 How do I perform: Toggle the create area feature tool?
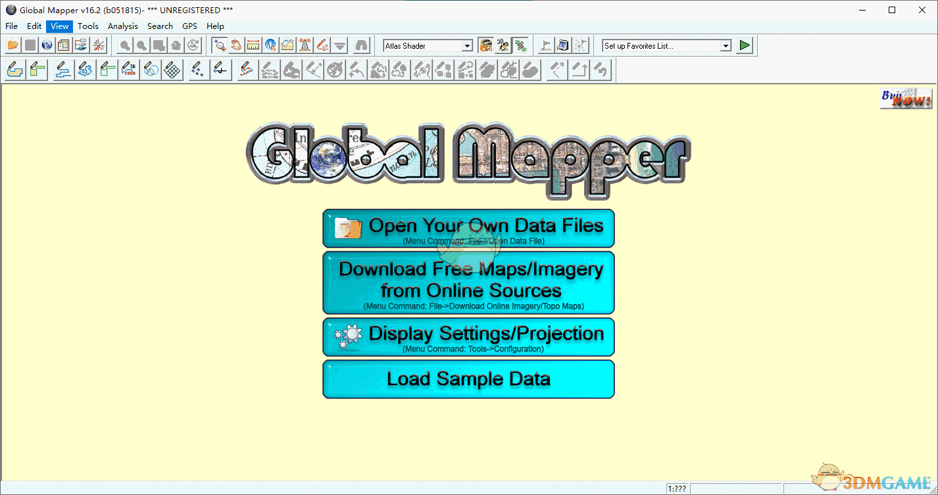tap(14, 69)
